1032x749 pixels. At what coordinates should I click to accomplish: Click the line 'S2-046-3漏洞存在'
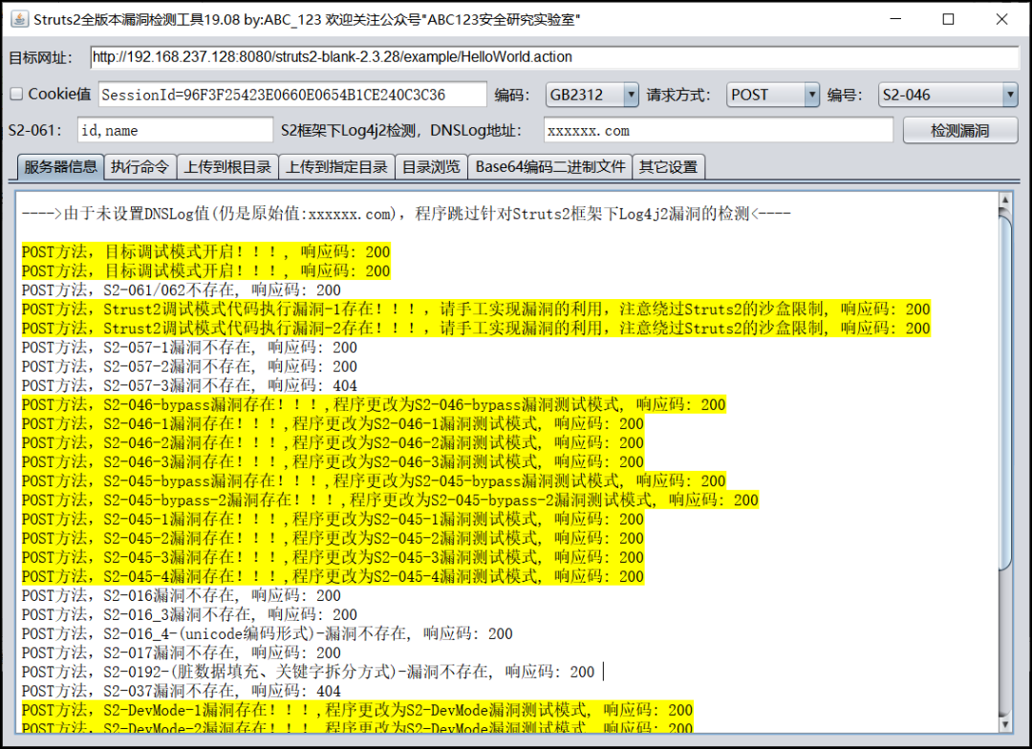coord(333,462)
